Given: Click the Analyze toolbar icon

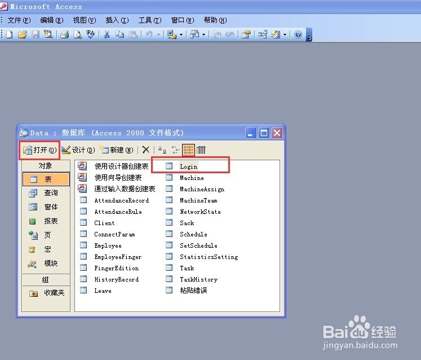Looking at the screenshot, I should (x=194, y=34).
